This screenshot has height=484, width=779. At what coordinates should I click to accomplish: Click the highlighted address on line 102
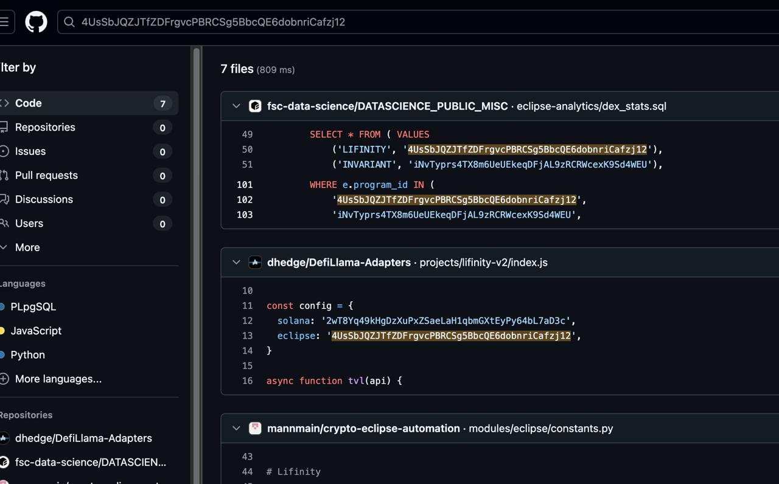(456, 199)
